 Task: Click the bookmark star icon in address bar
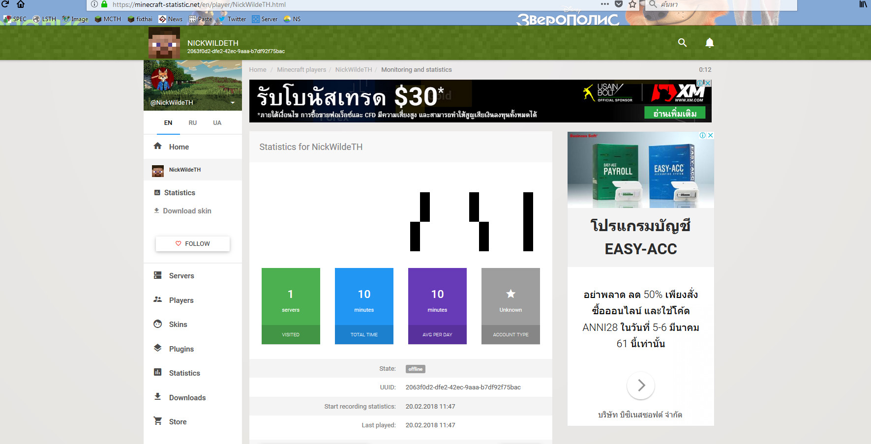coord(632,4)
